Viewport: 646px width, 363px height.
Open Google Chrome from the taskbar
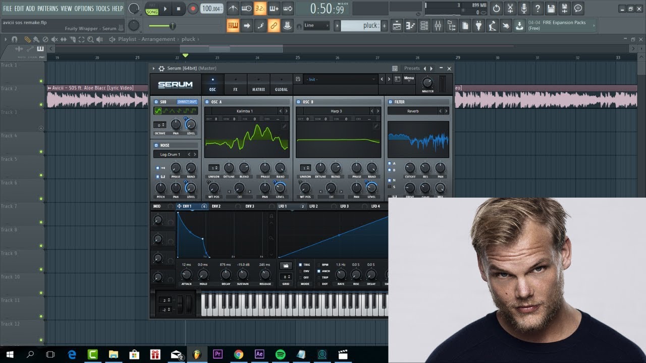[239, 354]
